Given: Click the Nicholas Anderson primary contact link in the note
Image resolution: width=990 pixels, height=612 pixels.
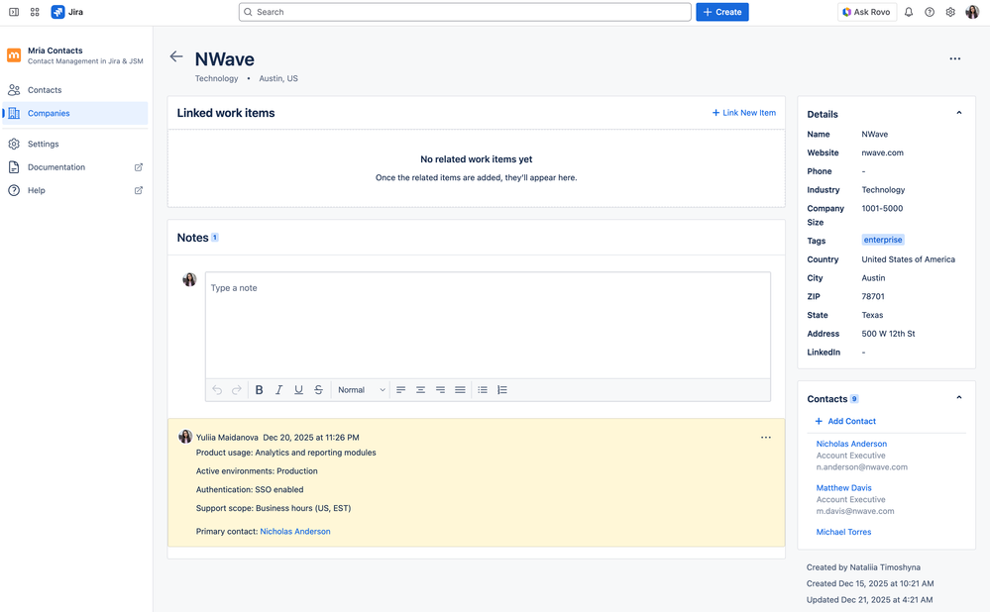Looking at the screenshot, I should [x=295, y=532].
